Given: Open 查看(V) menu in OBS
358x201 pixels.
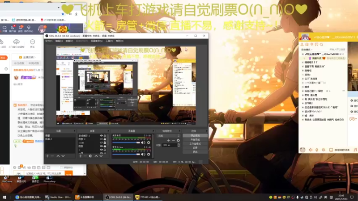Looking at the screenshot, I should [x=69, y=41].
